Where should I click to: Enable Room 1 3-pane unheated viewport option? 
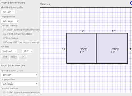pos(3,30)
